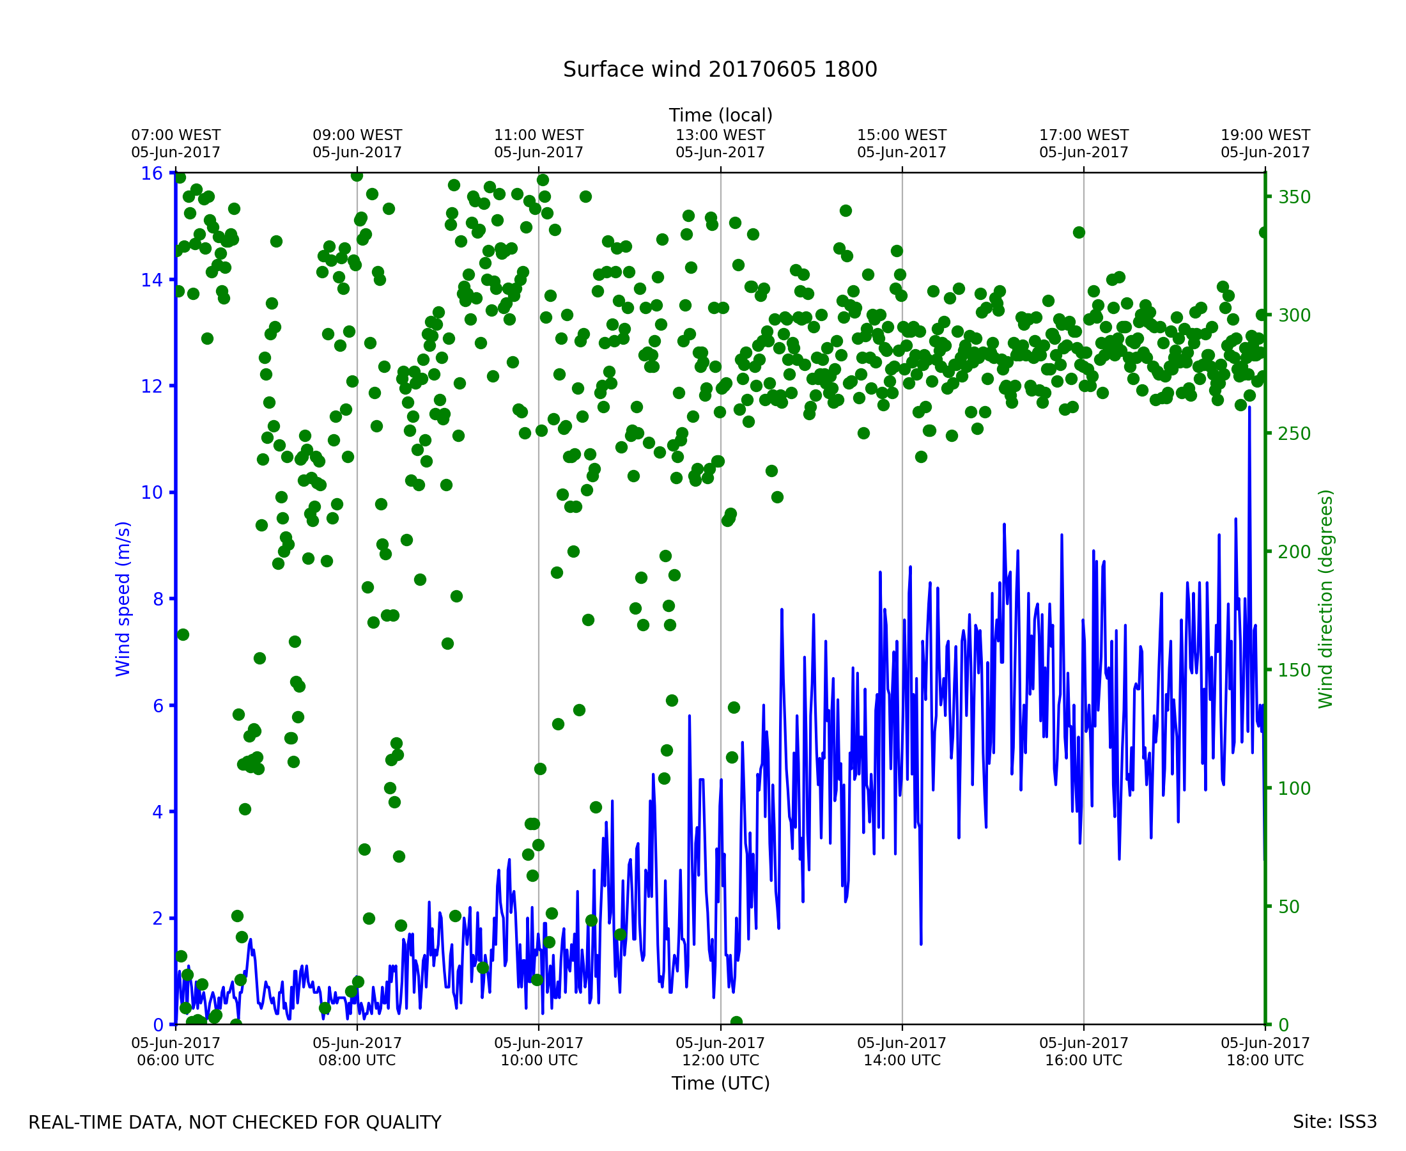Click the blue '16' wind speed tick

151,174
